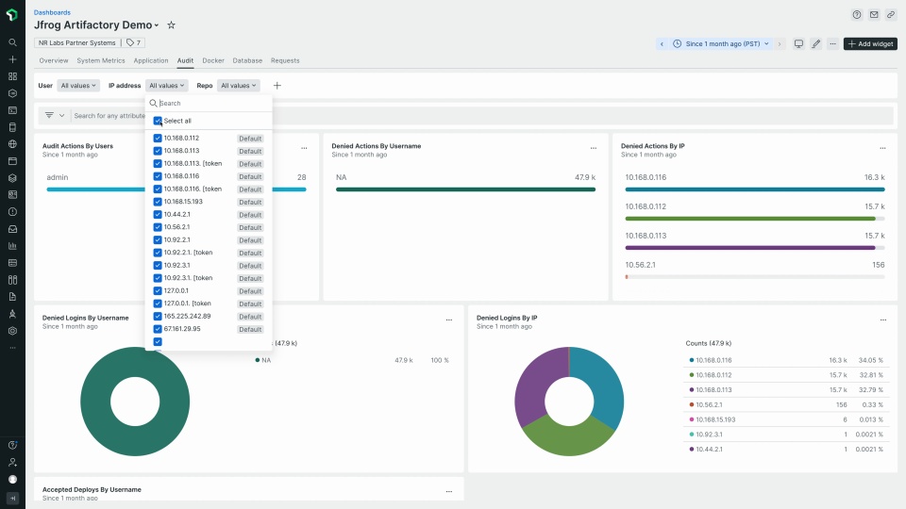Follow the Dashboards breadcrumb link
This screenshot has height=509, width=906.
tap(52, 12)
